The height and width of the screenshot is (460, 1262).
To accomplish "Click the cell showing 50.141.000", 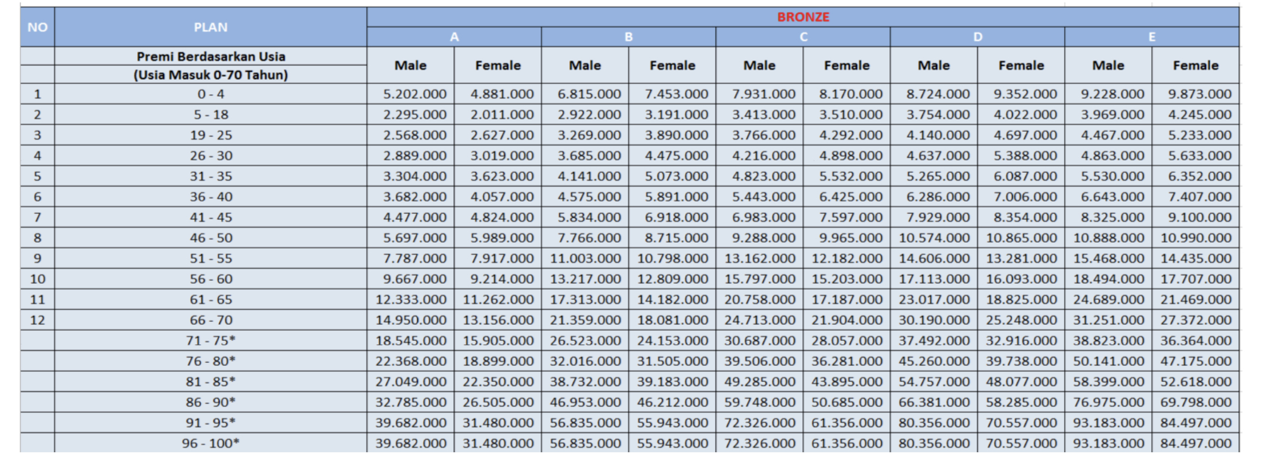I will [1108, 361].
